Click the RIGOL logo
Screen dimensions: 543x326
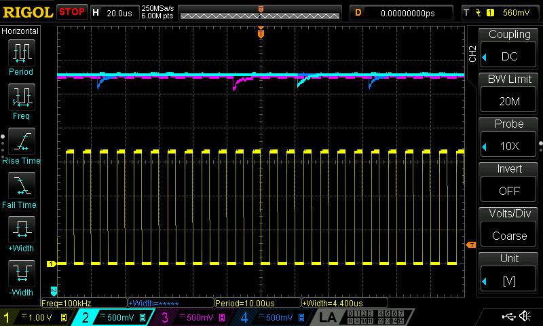tap(28, 12)
